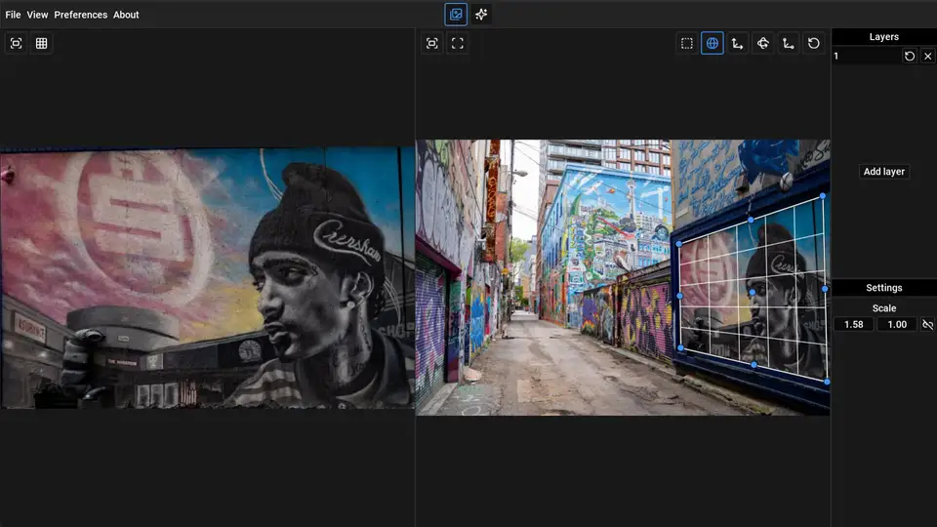Click the fullscreen brackets icon
Screen dimensions: 937x527
457,43
